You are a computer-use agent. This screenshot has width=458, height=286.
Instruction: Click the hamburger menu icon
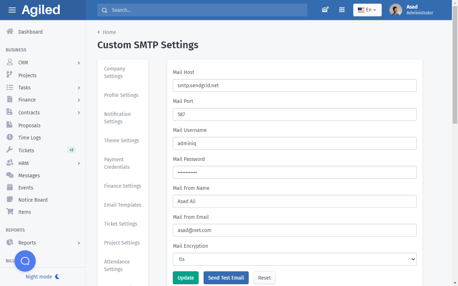click(12, 10)
